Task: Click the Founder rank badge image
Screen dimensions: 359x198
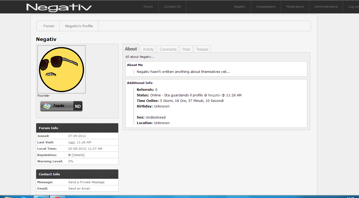Action: (x=61, y=106)
